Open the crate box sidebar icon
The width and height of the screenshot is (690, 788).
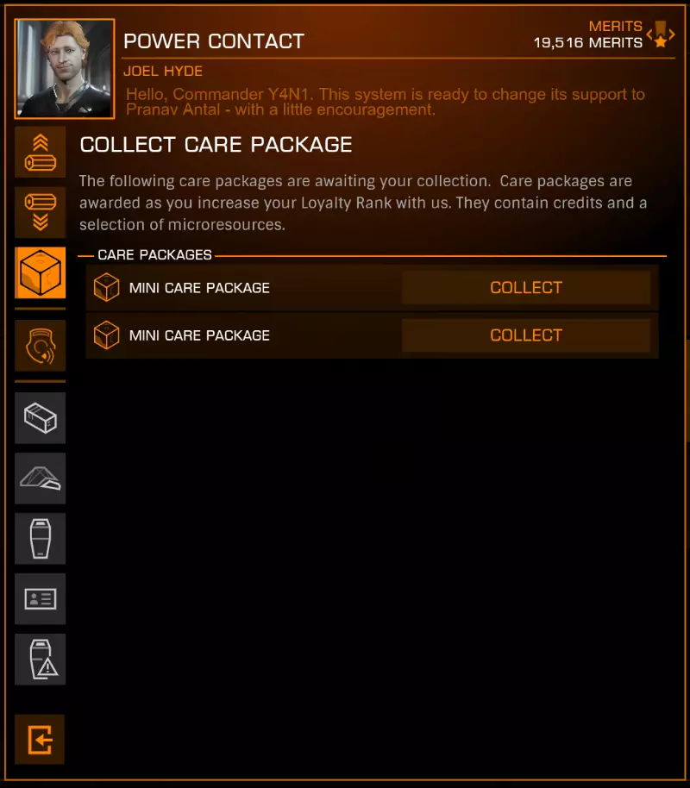pyautogui.click(x=41, y=418)
